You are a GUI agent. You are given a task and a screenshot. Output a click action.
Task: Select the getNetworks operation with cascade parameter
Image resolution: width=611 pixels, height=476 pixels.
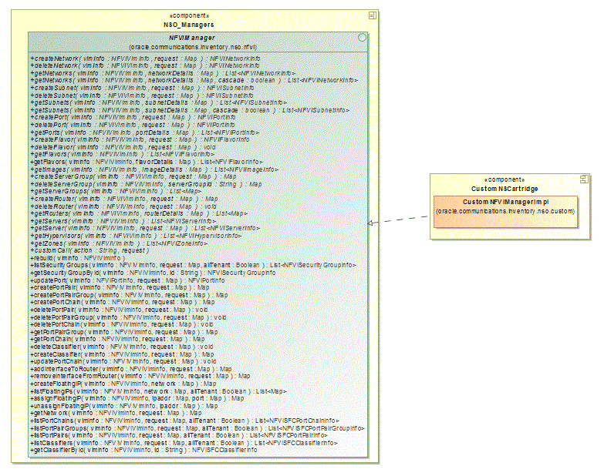[194, 81]
